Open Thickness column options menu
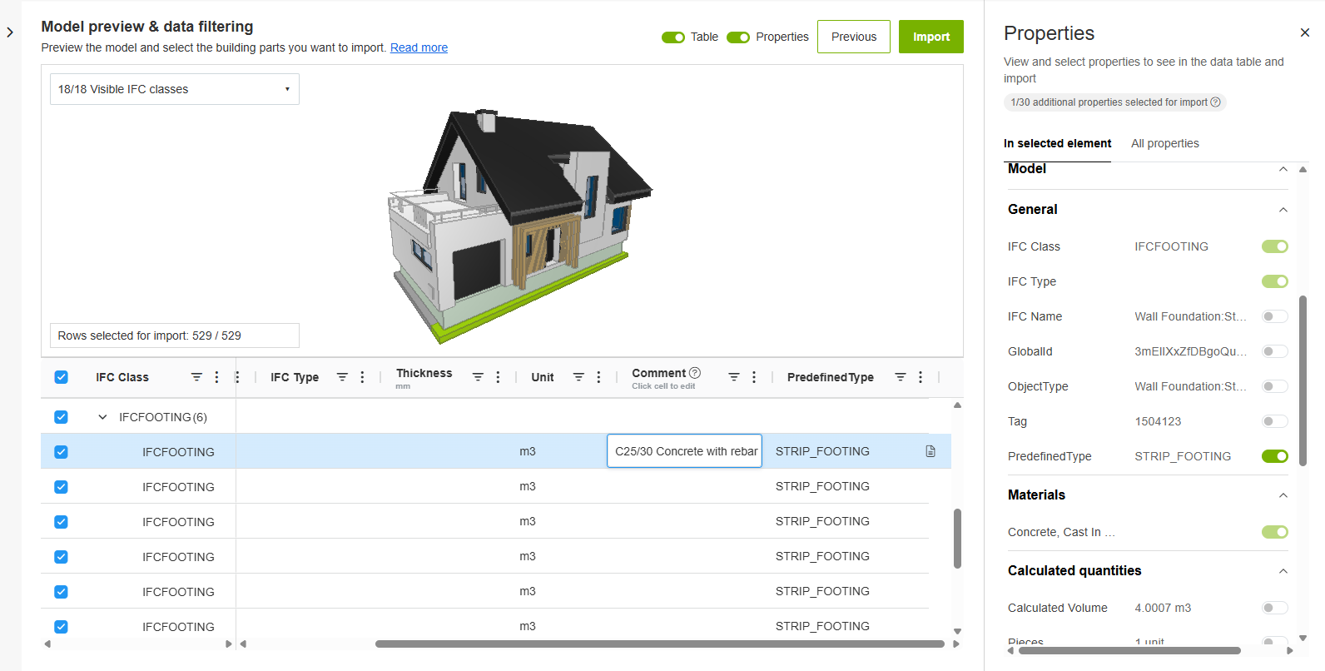This screenshot has height=671, width=1325. click(x=498, y=377)
